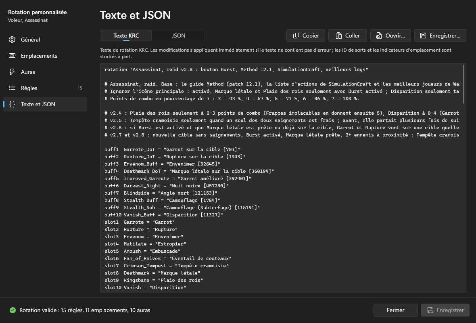Click the line buff10 Vanish_Buff
476x323 pixels.
click(164, 215)
